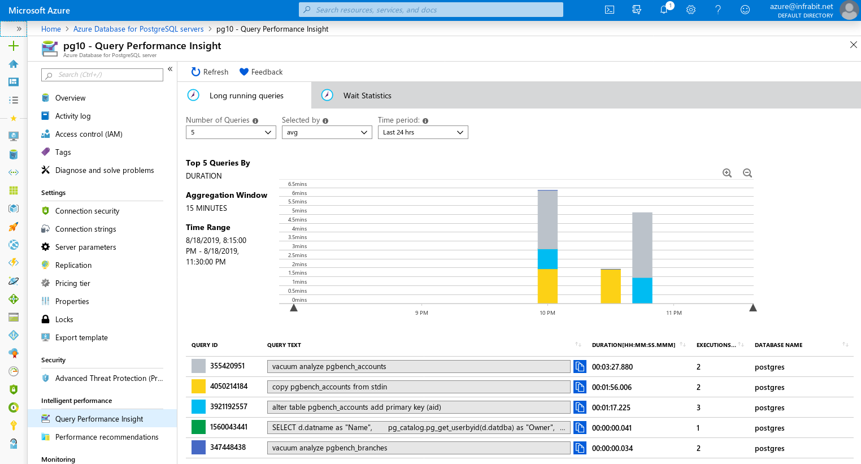
Task: Open the Number of Queries dropdown
Action: (x=231, y=132)
